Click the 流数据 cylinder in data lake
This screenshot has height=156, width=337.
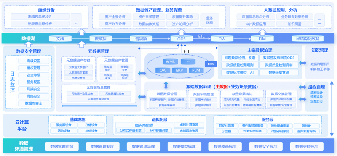pyautogui.click(x=101, y=39)
